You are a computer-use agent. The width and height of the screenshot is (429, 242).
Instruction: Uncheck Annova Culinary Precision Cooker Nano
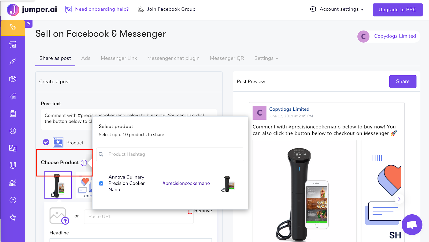pos(101,184)
